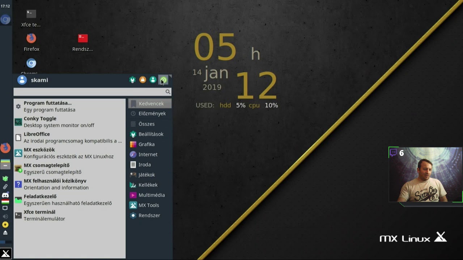Launch Feladatkezelő task manager
Image resolution: width=463 pixels, height=260 pixels.
click(x=69, y=200)
